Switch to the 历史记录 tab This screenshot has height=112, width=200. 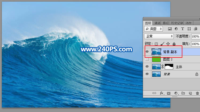[177, 23]
